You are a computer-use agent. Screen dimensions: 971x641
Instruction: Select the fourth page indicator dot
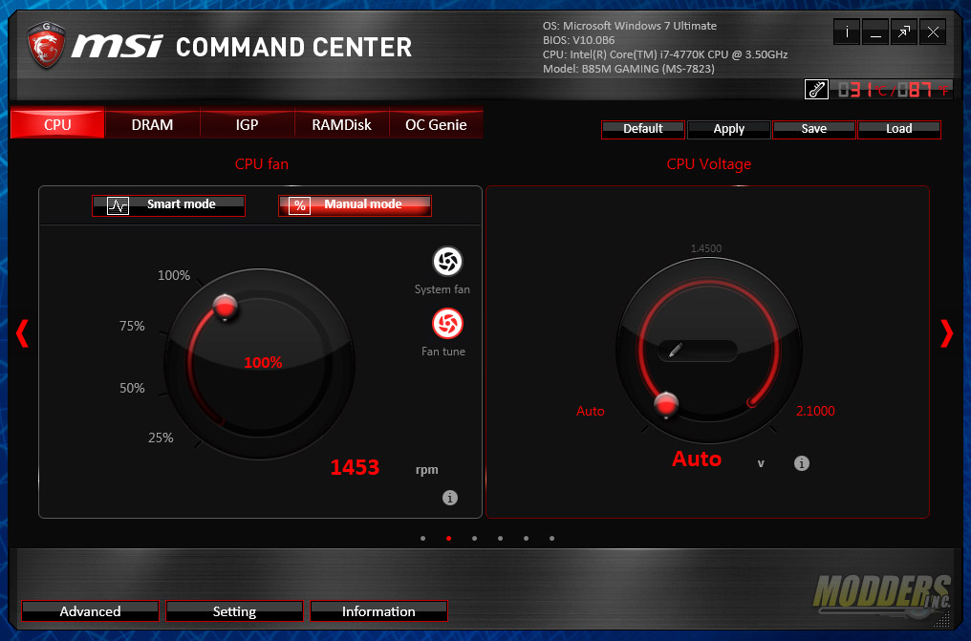click(501, 538)
